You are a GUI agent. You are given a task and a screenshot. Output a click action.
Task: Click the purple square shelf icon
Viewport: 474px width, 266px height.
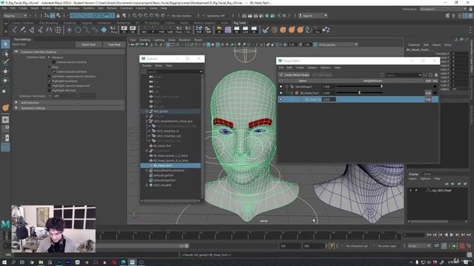click(228, 30)
